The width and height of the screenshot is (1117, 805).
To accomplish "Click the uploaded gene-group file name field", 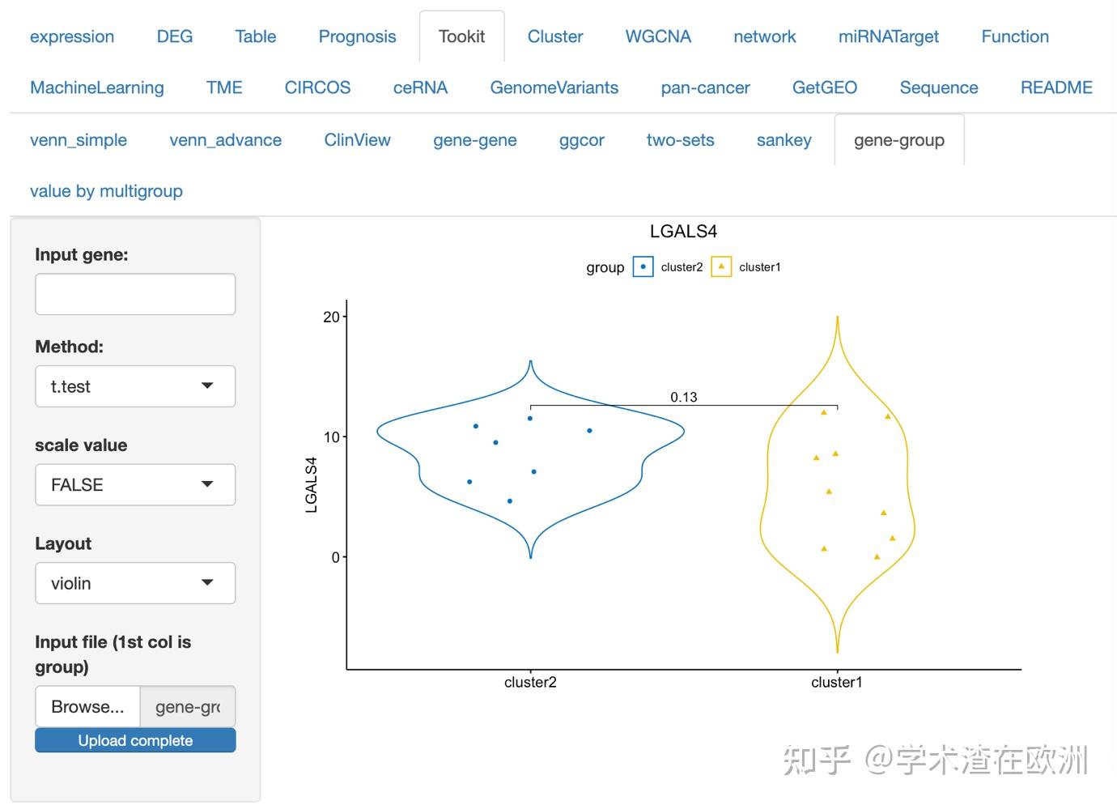I will [188, 707].
